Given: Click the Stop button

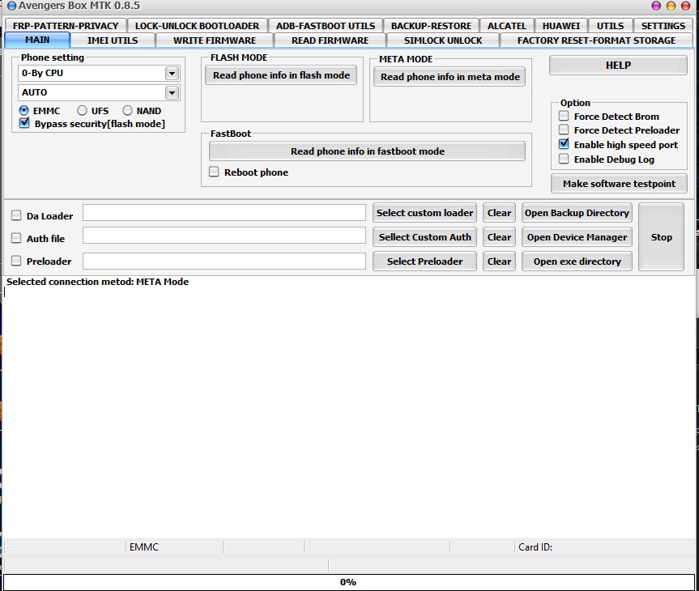Looking at the screenshot, I should pos(661,237).
